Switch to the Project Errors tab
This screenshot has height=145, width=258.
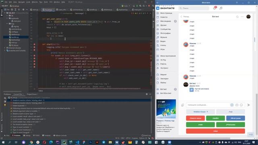coord(32,94)
